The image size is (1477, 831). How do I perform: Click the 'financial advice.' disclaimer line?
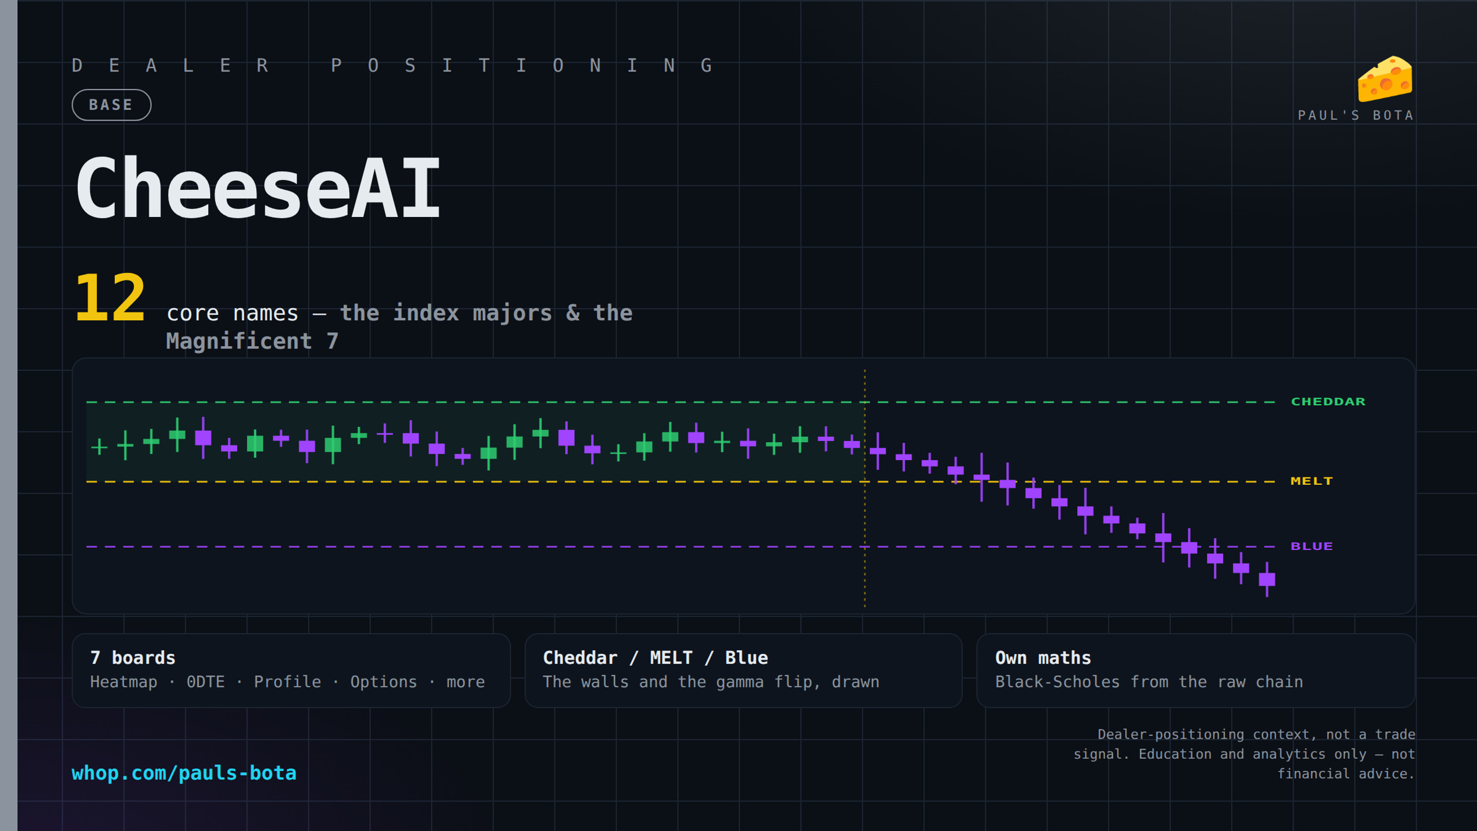point(1346,774)
